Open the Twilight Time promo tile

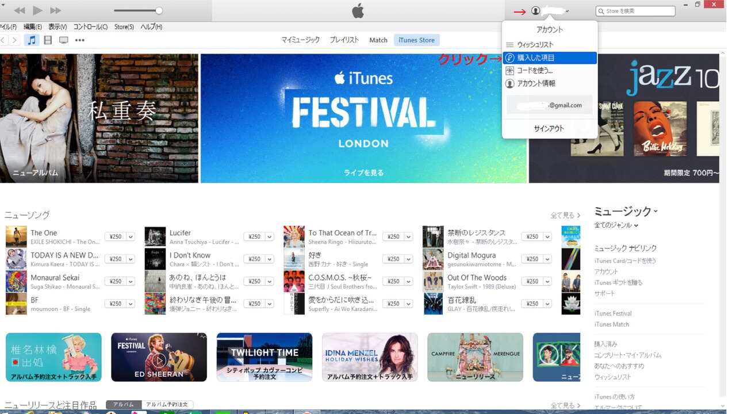264,357
